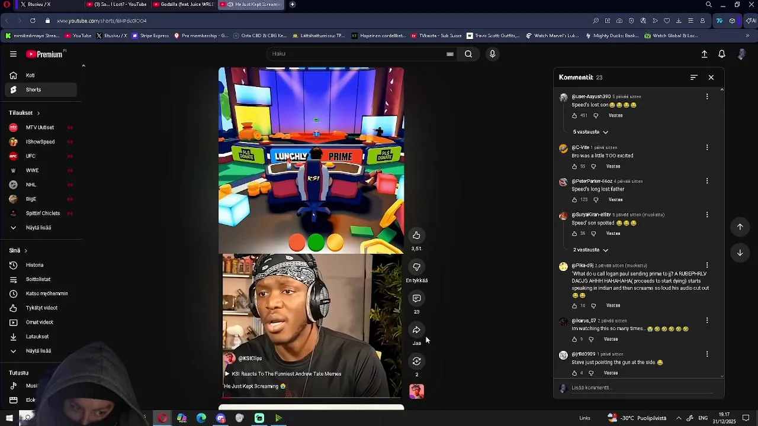Dislike the 'Bro was a little TOO excited' comment
Viewport: 758px width, 426px height.
click(593, 166)
